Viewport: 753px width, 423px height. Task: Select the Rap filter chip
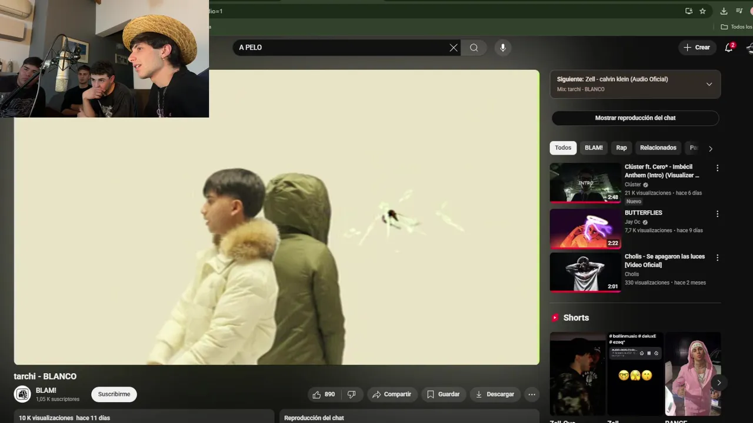point(621,148)
